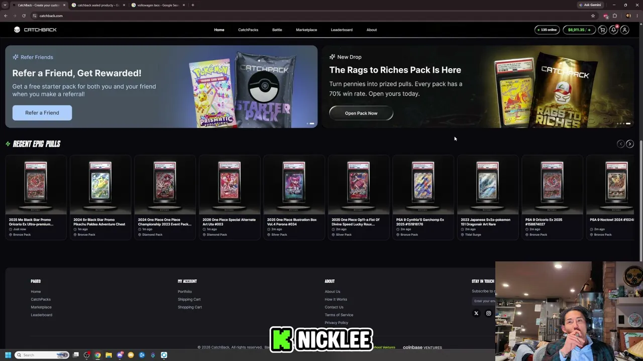643x361 pixels.
Task: Open the browser Extensions puzzle icon
Action: click(614, 16)
